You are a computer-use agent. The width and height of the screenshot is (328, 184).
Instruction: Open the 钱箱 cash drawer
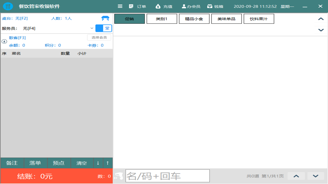[215, 6]
